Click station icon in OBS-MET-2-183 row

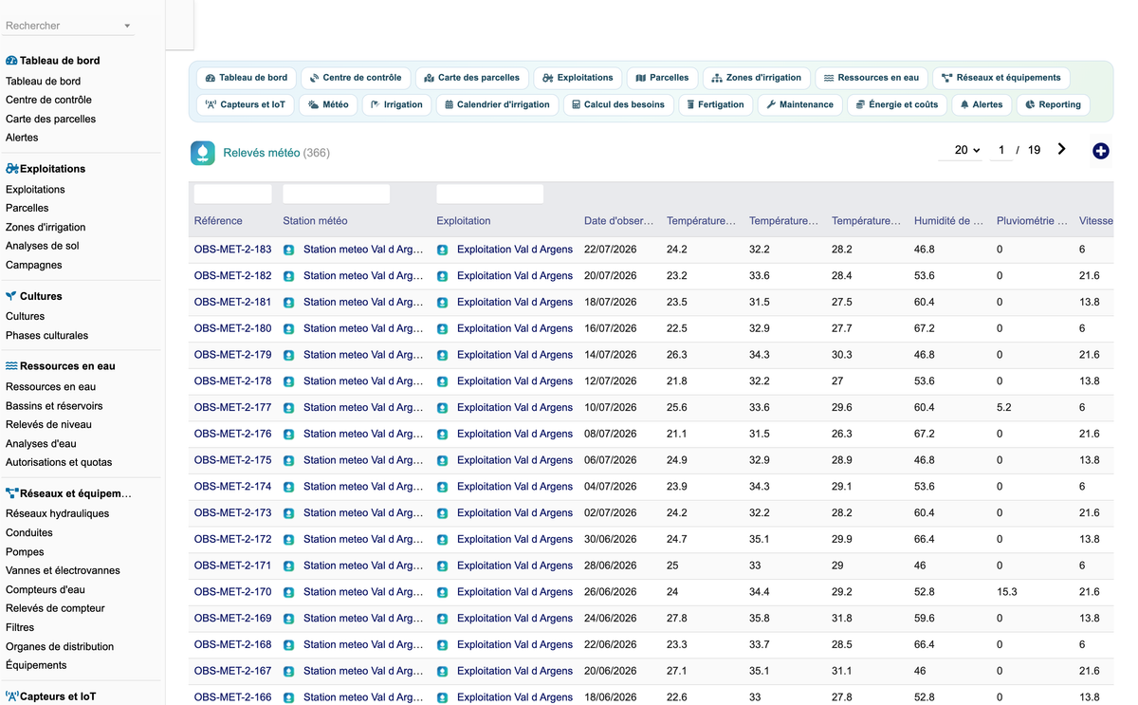tap(288, 250)
